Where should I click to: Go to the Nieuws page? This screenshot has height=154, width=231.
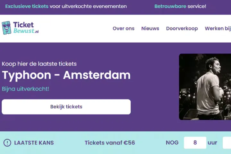click(x=150, y=29)
